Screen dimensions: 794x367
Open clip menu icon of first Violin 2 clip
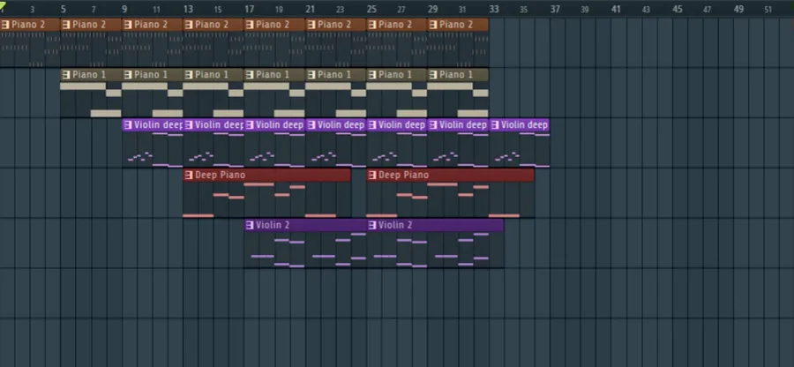[x=250, y=225]
